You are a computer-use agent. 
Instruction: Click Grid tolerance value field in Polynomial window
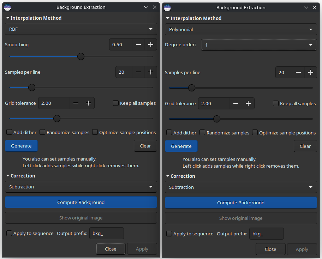click(x=214, y=103)
